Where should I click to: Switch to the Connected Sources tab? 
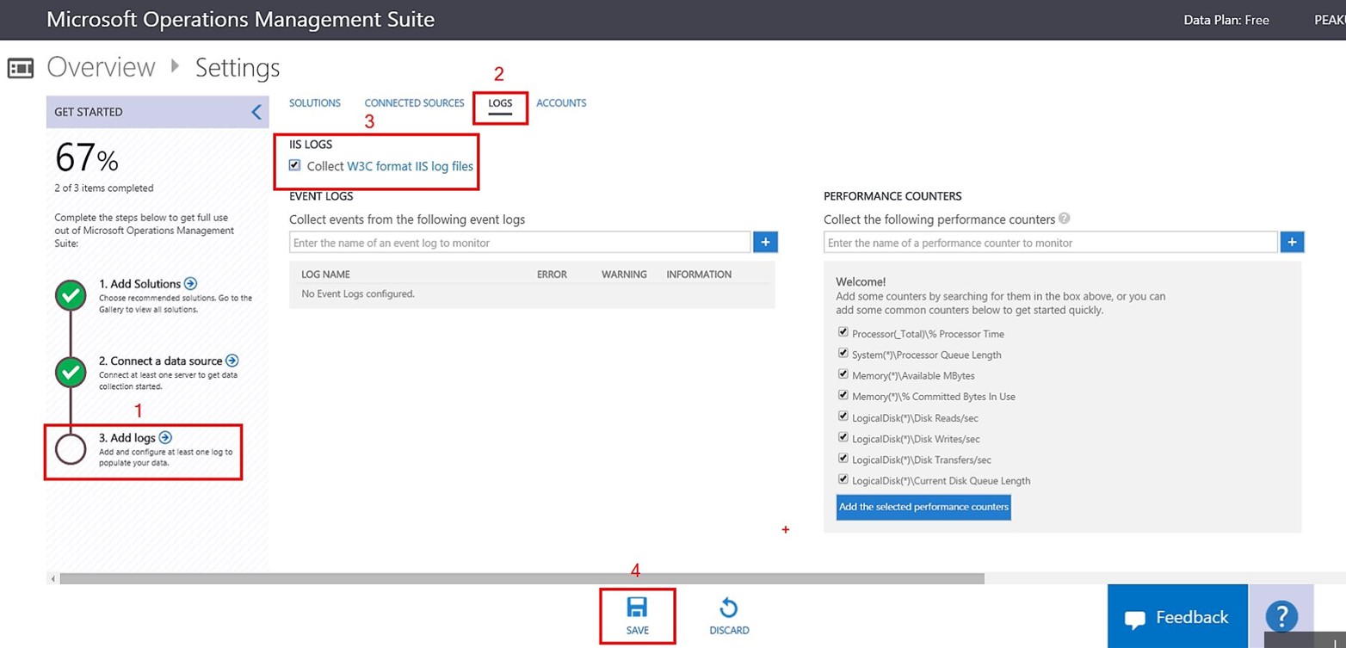pos(415,103)
